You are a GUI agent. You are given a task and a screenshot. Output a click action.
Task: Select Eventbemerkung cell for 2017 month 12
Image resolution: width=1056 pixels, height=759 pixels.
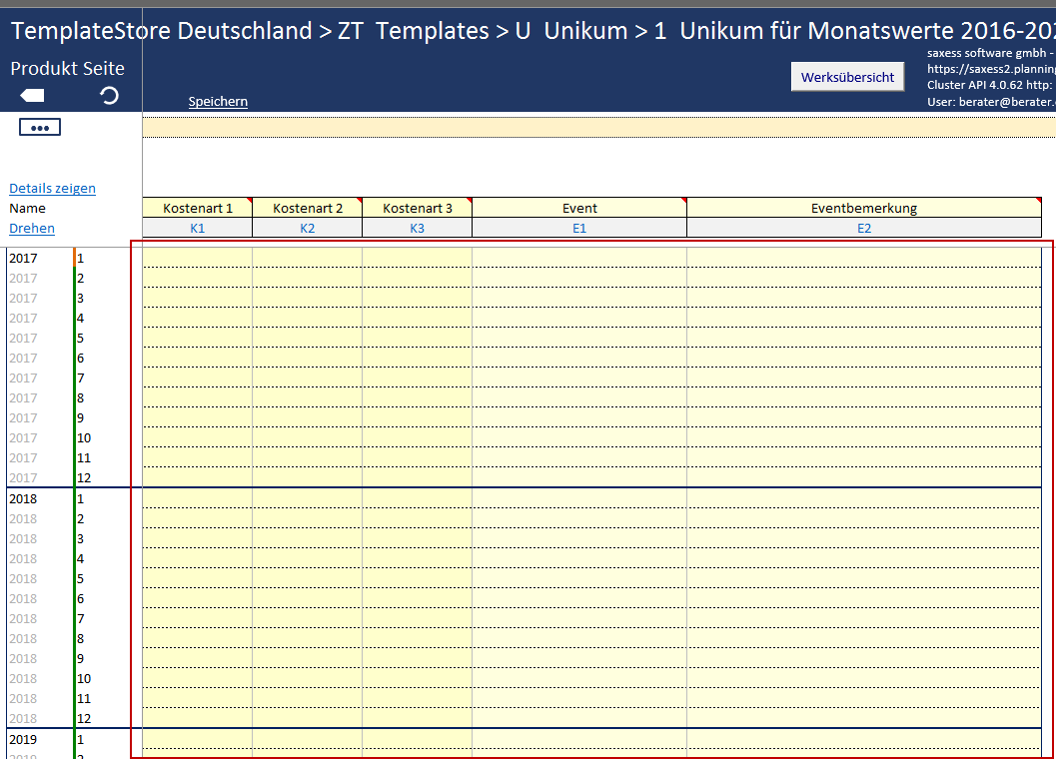(864, 477)
